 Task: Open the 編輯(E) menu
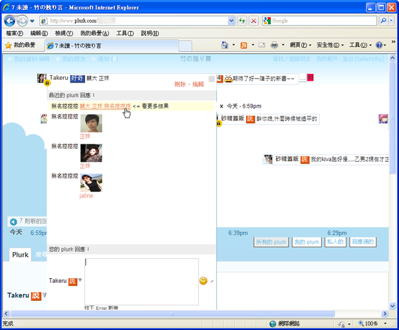click(39, 33)
